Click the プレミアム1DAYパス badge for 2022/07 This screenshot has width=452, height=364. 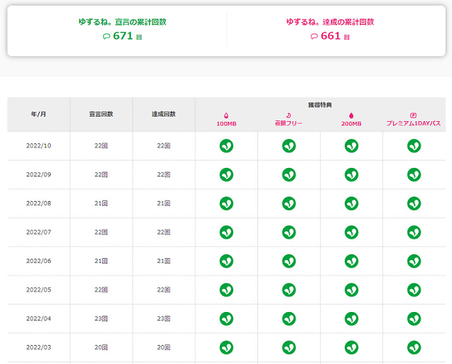click(414, 232)
